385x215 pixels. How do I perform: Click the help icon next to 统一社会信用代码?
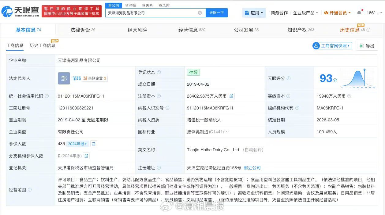click(x=47, y=96)
